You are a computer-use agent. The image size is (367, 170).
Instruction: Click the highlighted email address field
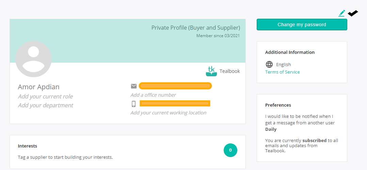tap(175, 86)
